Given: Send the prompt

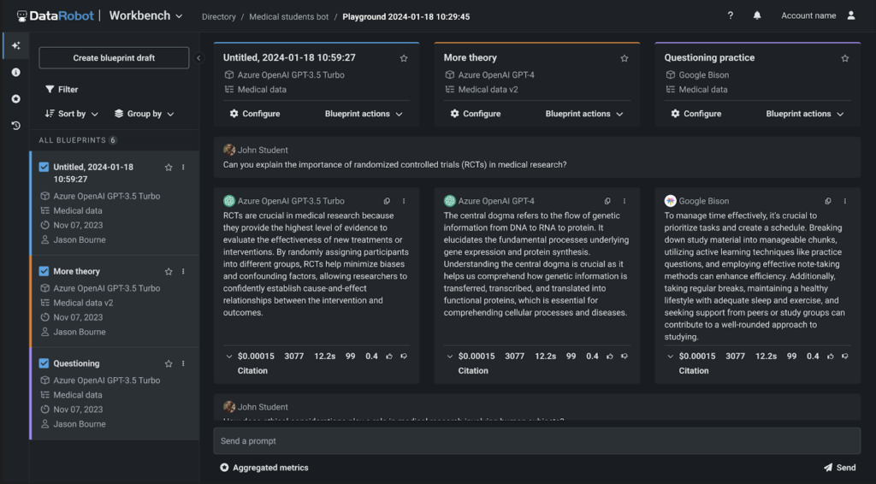Looking at the screenshot, I should pos(840,468).
